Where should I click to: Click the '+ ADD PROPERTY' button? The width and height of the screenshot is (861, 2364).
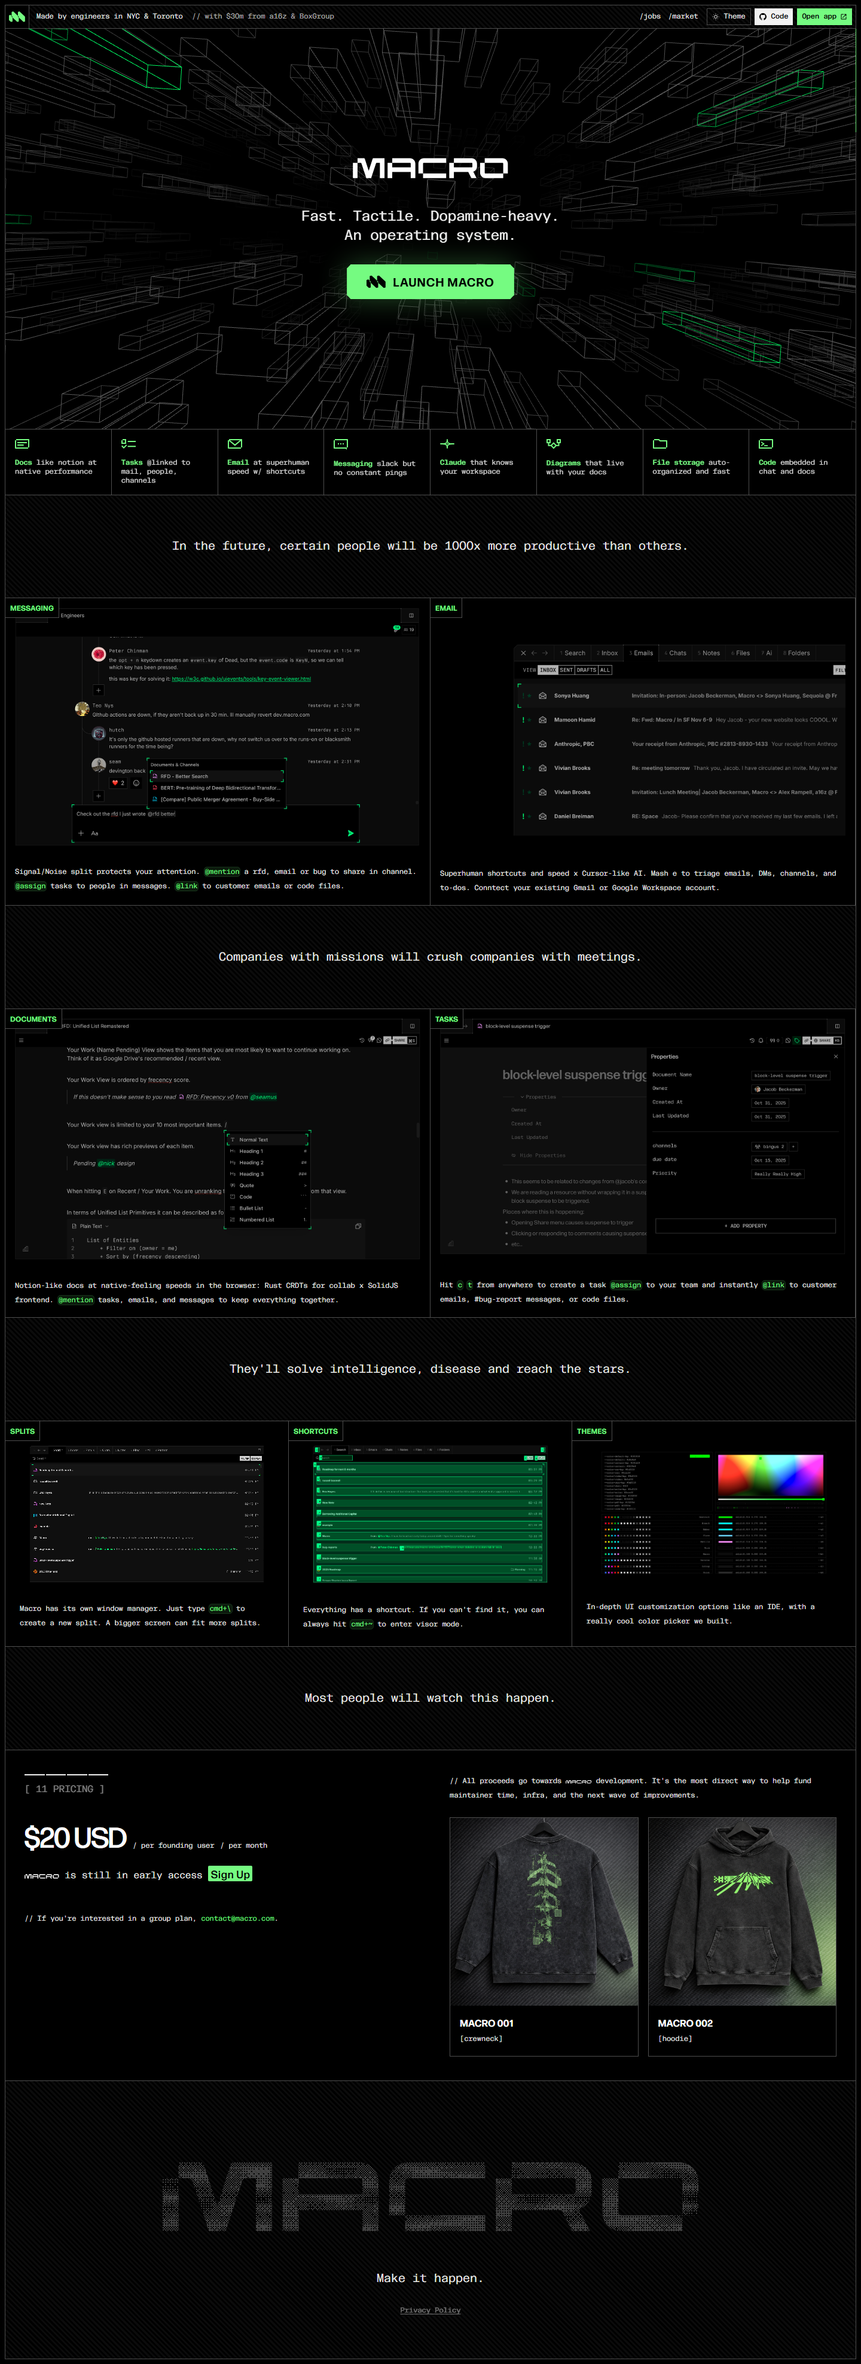click(x=746, y=1226)
